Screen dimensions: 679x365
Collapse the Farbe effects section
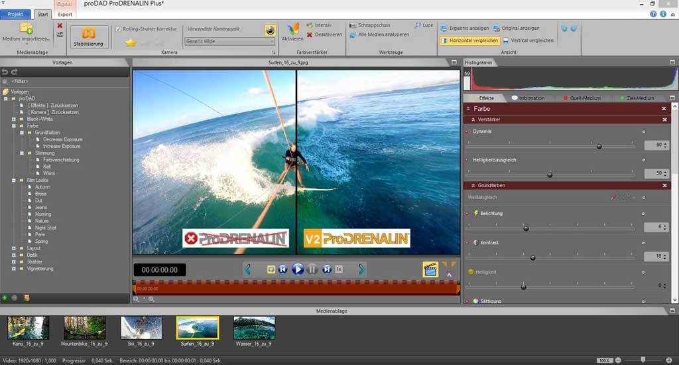(468, 109)
